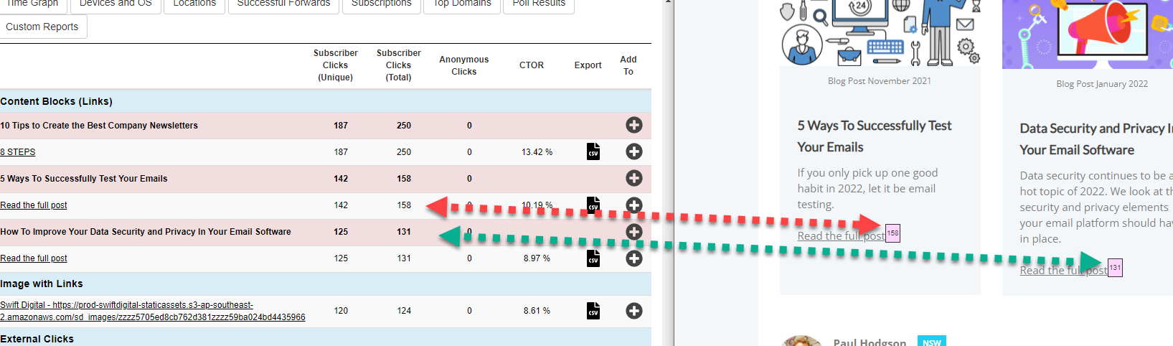
Task: Click the add icon in the Data Security row
Action: tap(633, 231)
